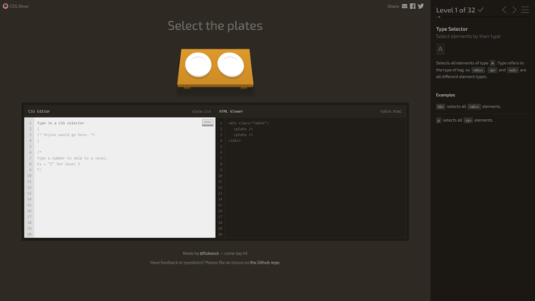
Task: Click 'Select elements by their type' subtitle
Action: coord(469,37)
